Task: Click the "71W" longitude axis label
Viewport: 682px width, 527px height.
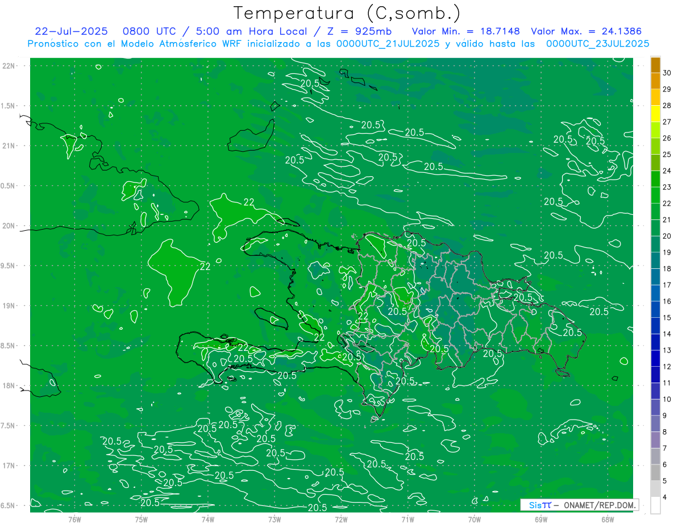Action: tap(407, 520)
